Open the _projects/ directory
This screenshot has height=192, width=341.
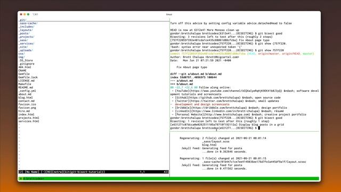(x=26, y=37)
